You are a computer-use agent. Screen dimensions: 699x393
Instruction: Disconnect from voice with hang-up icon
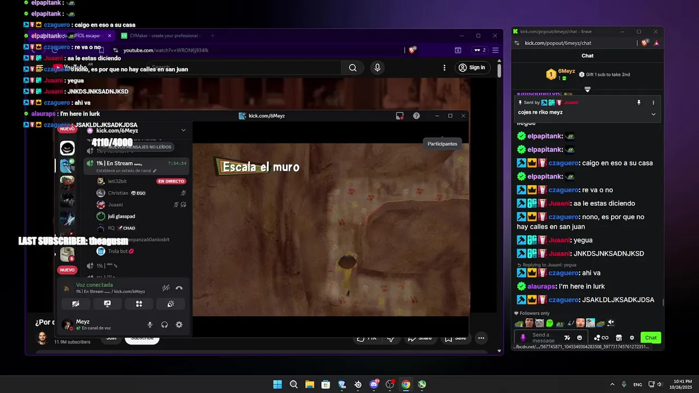tap(179, 288)
